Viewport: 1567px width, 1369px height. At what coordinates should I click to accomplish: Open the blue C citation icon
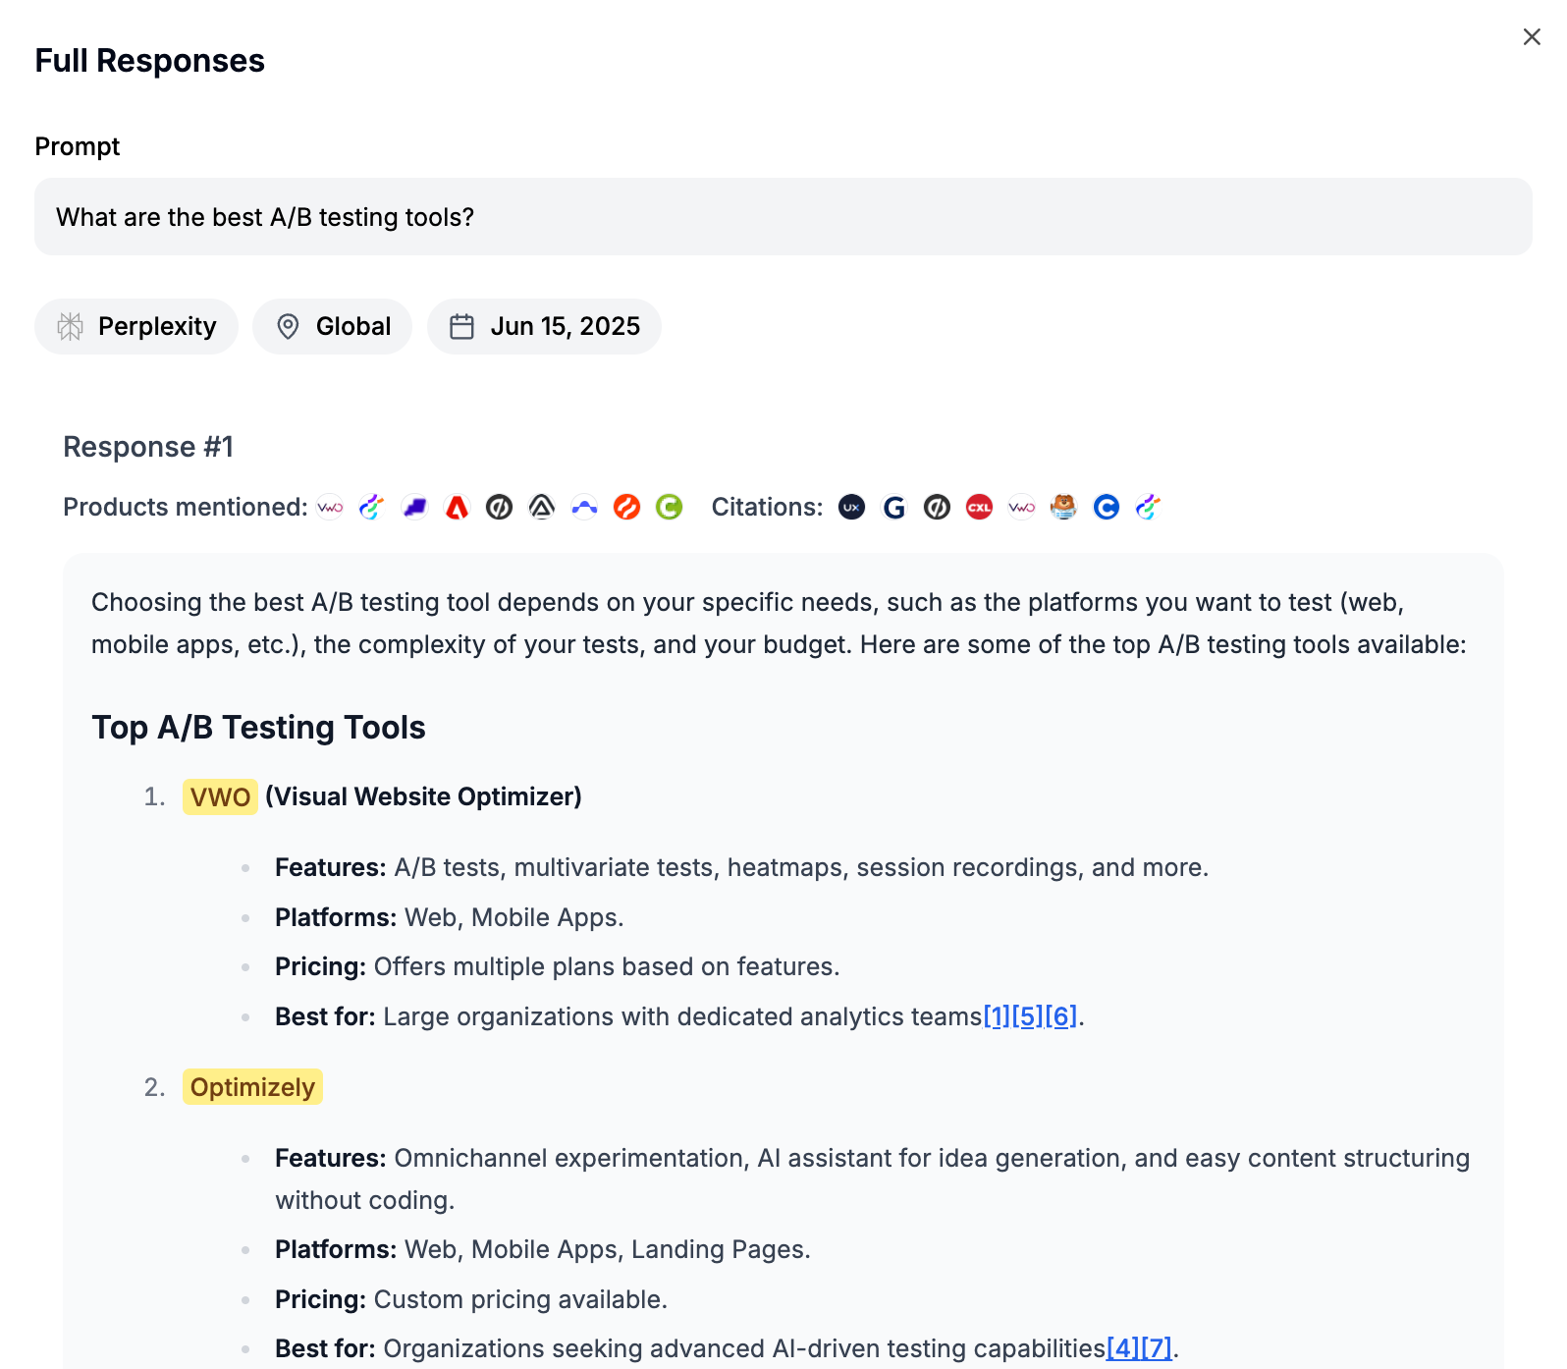[1107, 507]
